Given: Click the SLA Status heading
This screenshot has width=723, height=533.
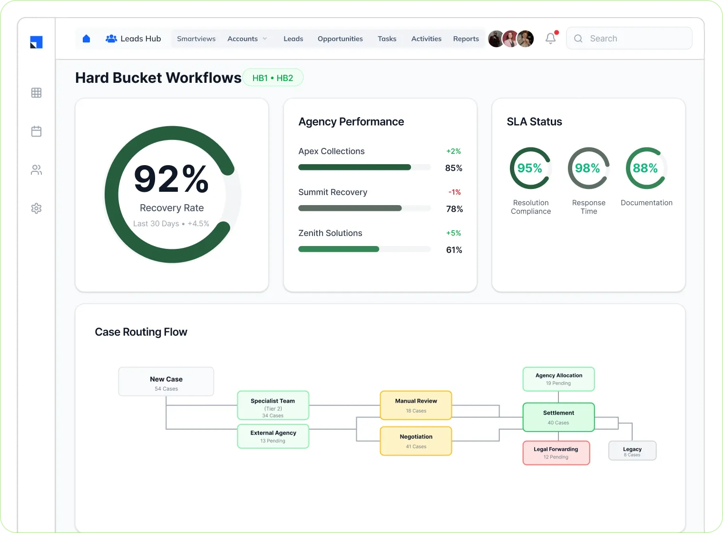Looking at the screenshot, I should (534, 122).
